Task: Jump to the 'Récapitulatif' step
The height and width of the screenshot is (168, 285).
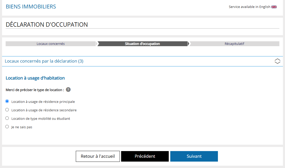Action: point(234,44)
